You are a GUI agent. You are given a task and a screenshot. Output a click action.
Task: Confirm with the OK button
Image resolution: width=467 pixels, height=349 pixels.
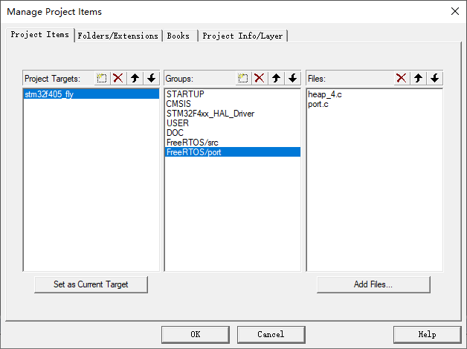coord(196,334)
